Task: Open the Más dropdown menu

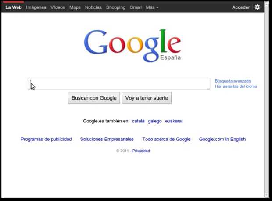Action: (152, 7)
